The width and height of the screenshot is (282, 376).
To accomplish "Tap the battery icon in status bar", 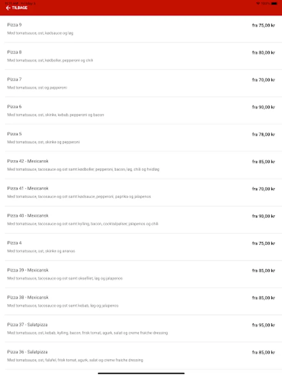I will [274, 3].
